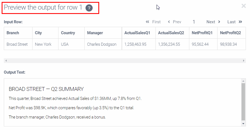
Task: Go to the first row
Action: tap(153, 22)
